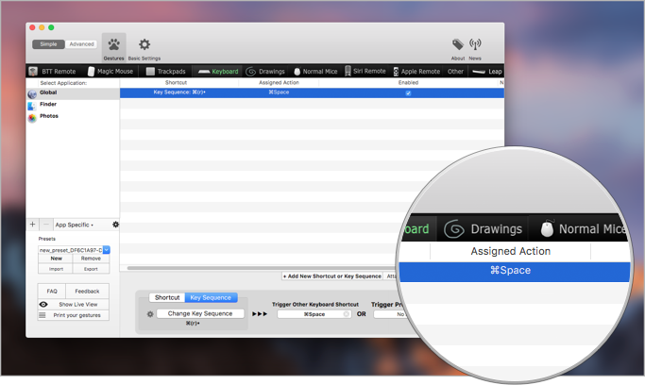Select the Key Sequence ⌘(r)• row

coord(312,92)
